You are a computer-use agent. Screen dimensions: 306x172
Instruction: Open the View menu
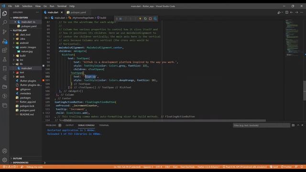coord(38,6)
